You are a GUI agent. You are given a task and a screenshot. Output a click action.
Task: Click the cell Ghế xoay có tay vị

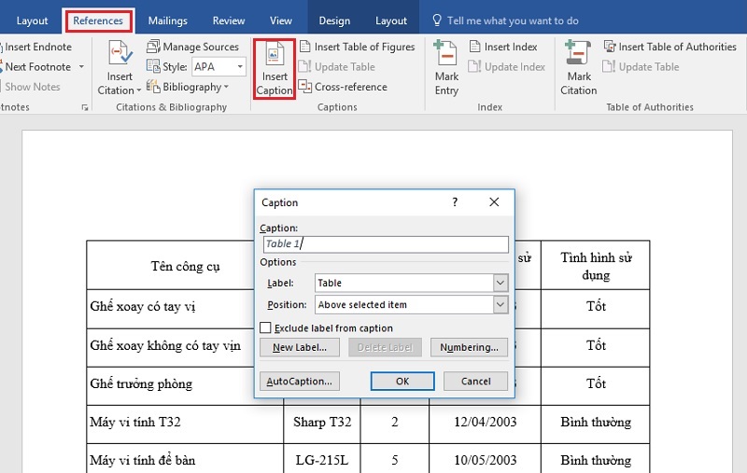(x=143, y=306)
